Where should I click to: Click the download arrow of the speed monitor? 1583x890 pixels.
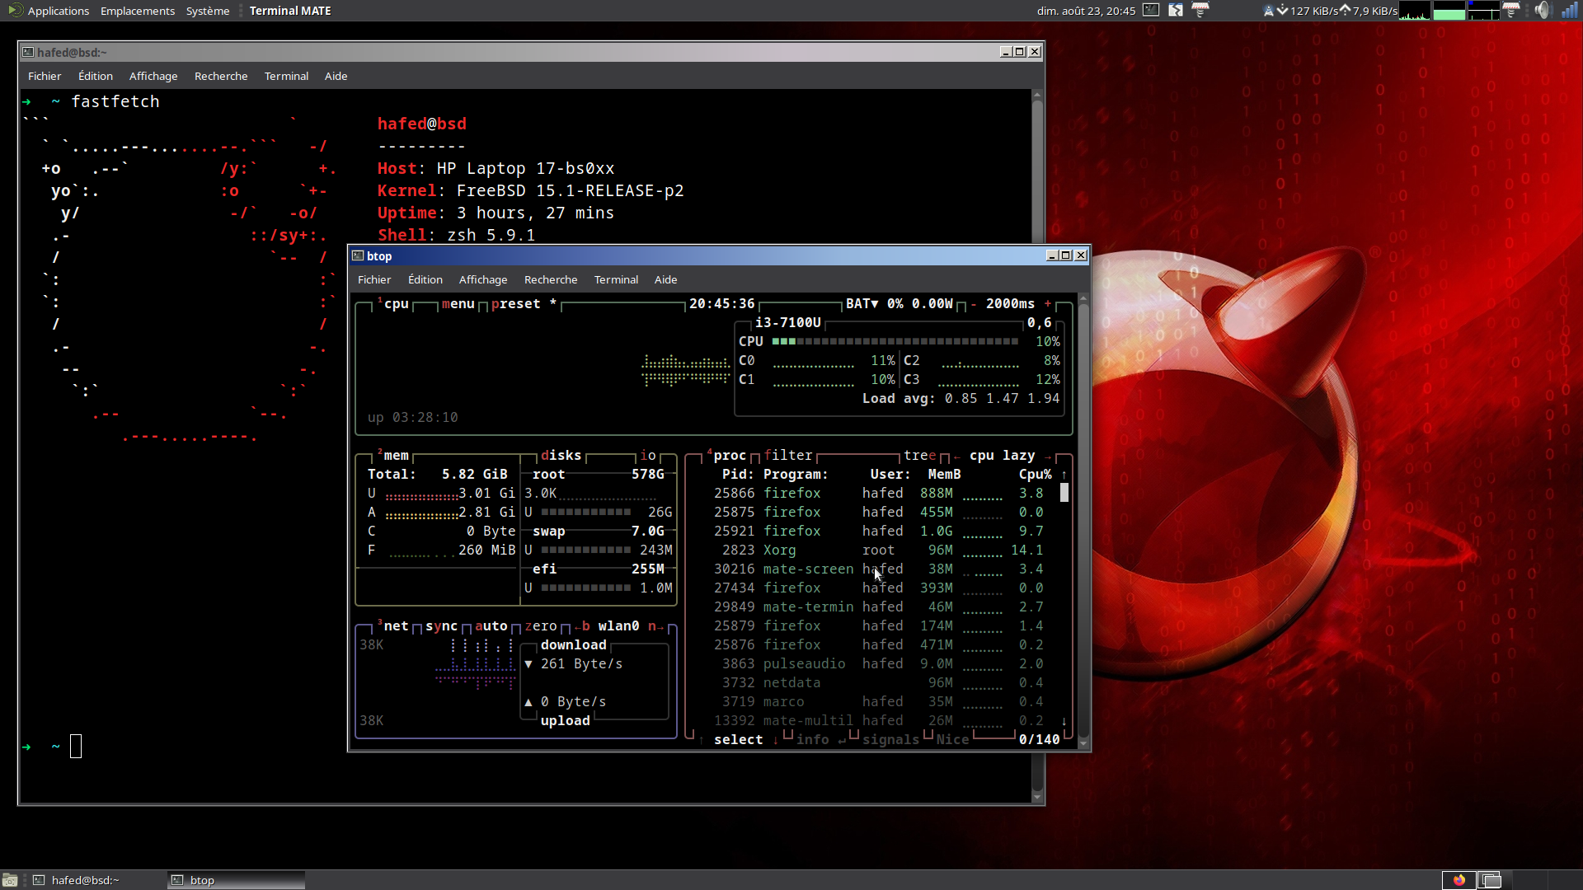pyautogui.click(x=1282, y=11)
